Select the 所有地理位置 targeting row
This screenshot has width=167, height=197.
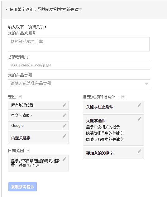point(38,105)
